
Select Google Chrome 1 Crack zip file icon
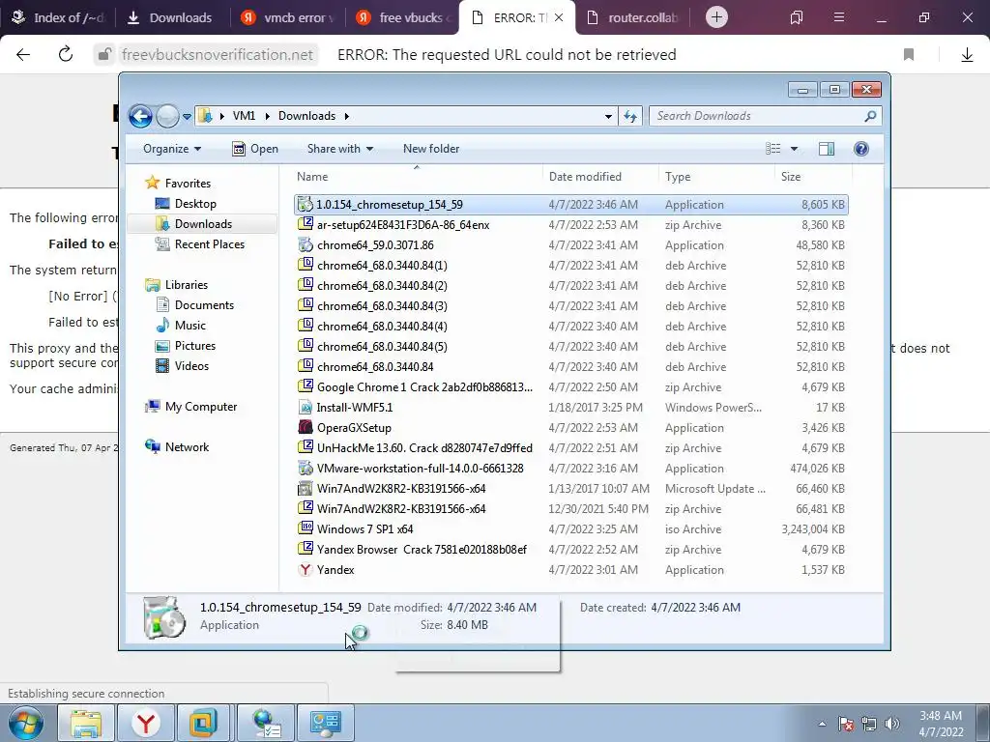(x=306, y=386)
